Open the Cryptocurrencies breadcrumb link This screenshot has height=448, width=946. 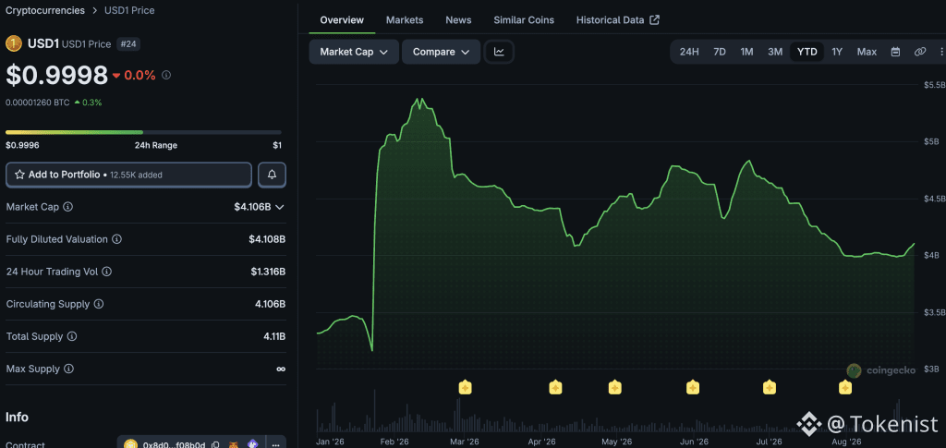45,10
